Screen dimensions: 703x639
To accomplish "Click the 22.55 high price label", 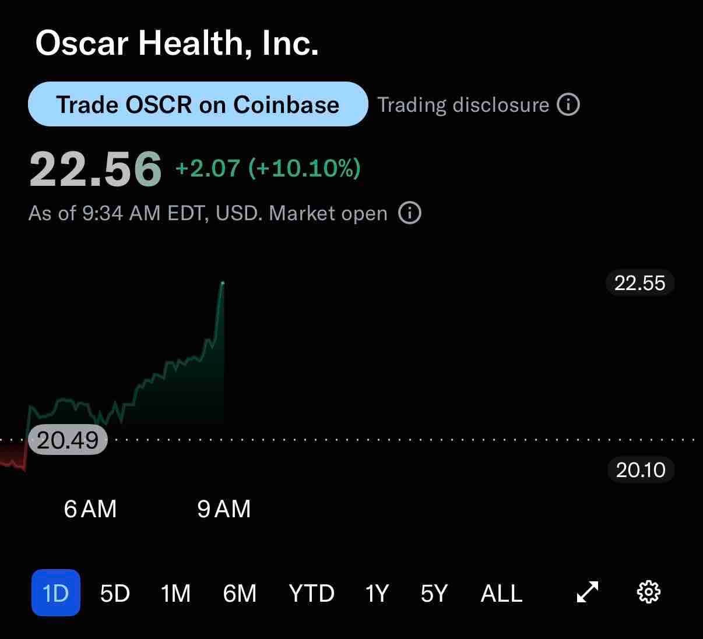I will tap(639, 283).
